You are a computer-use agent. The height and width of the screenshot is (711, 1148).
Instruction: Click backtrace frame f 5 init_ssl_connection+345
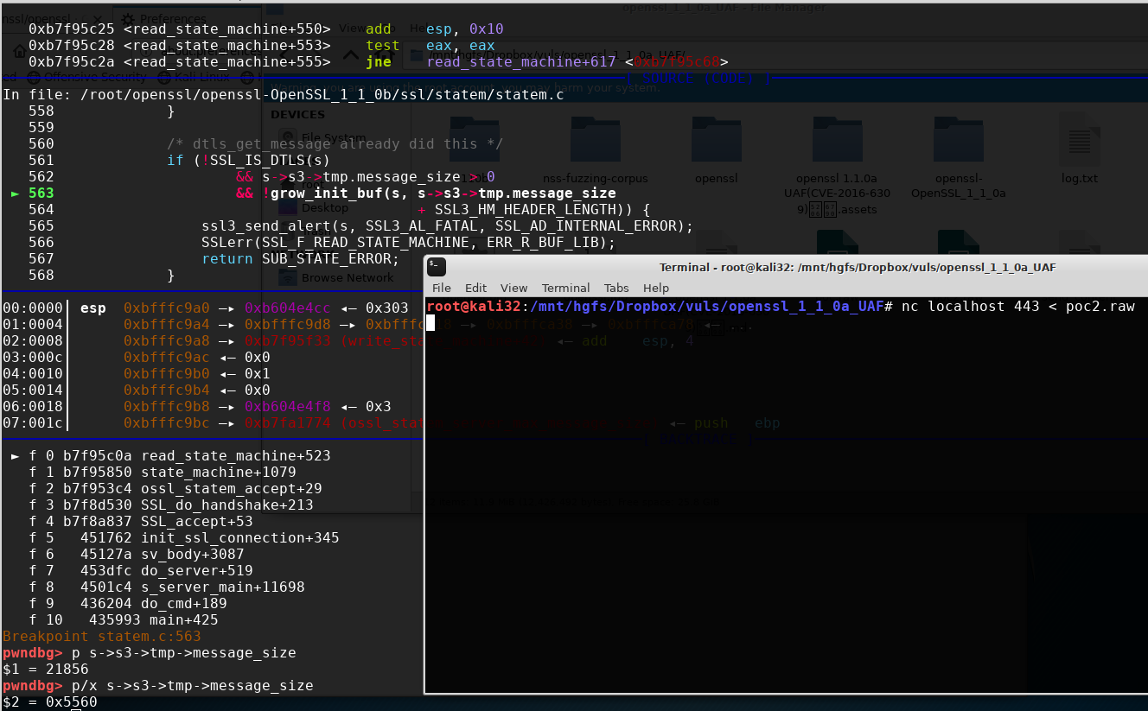pos(184,537)
